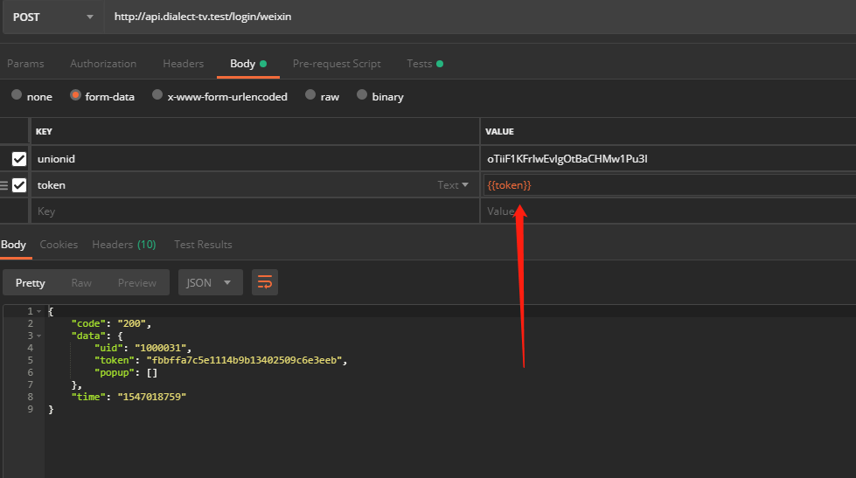Switch to the Authorization tab
This screenshot has width=856, height=478.
tap(103, 63)
